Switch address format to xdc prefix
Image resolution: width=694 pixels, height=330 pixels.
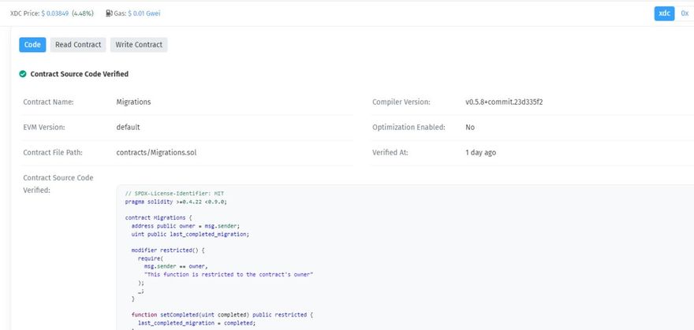pyautogui.click(x=664, y=13)
